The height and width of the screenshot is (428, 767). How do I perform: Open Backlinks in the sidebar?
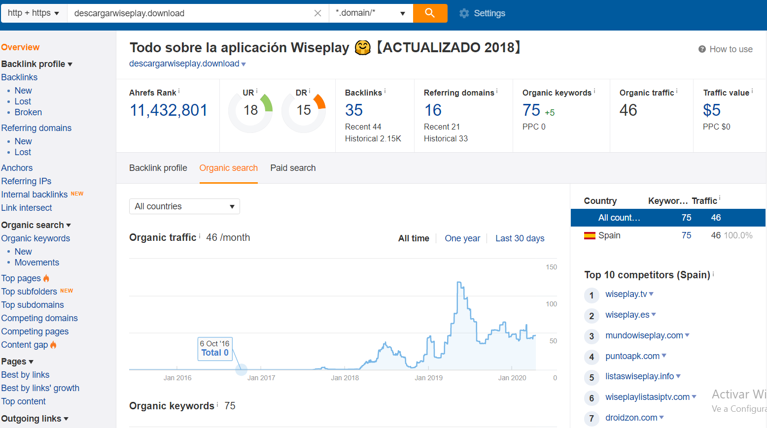tap(19, 77)
